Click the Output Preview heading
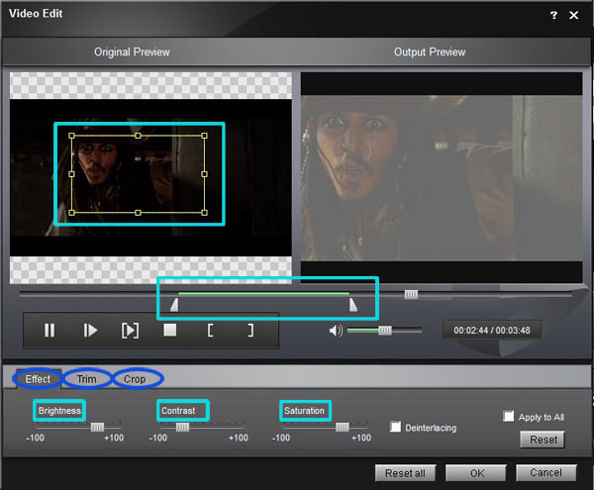594x490 pixels. click(430, 51)
